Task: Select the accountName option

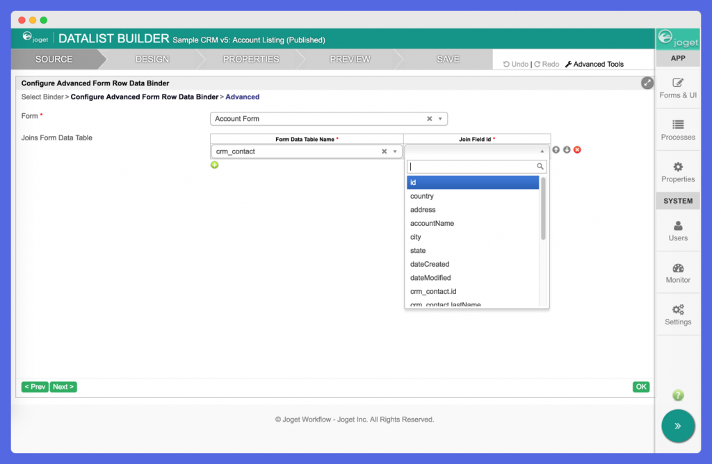Action: 473,223
